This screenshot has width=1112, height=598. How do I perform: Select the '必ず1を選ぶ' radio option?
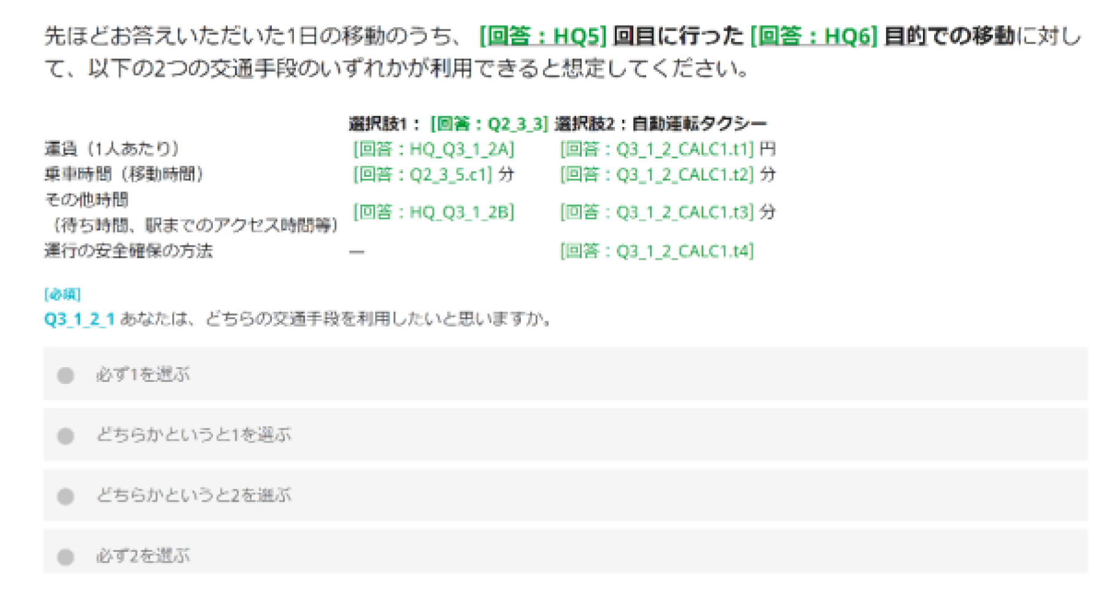(x=66, y=375)
